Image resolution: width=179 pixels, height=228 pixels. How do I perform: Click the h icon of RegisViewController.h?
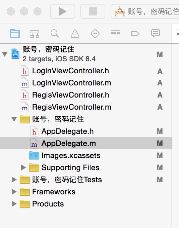25,95
